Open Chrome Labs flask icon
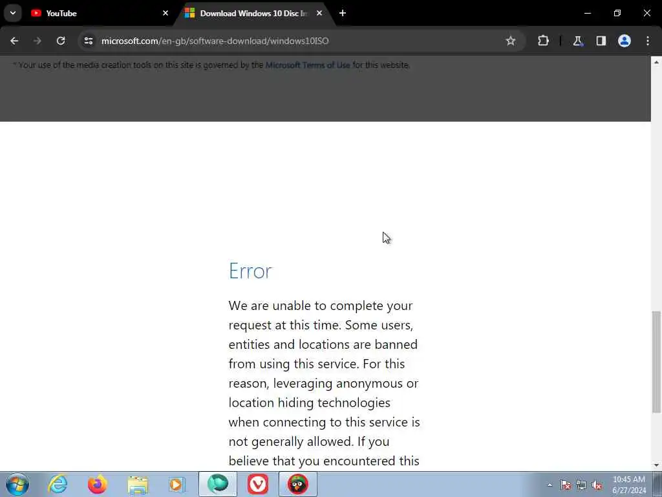This screenshot has height=497, width=662. pyautogui.click(x=577, y=41)
